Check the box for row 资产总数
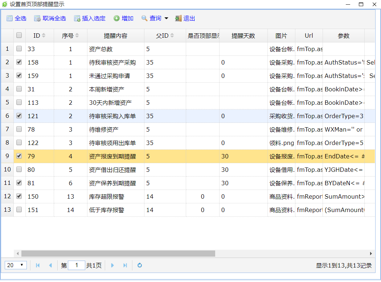This screenshot has height=282, width=381. (x=19, y=49)
